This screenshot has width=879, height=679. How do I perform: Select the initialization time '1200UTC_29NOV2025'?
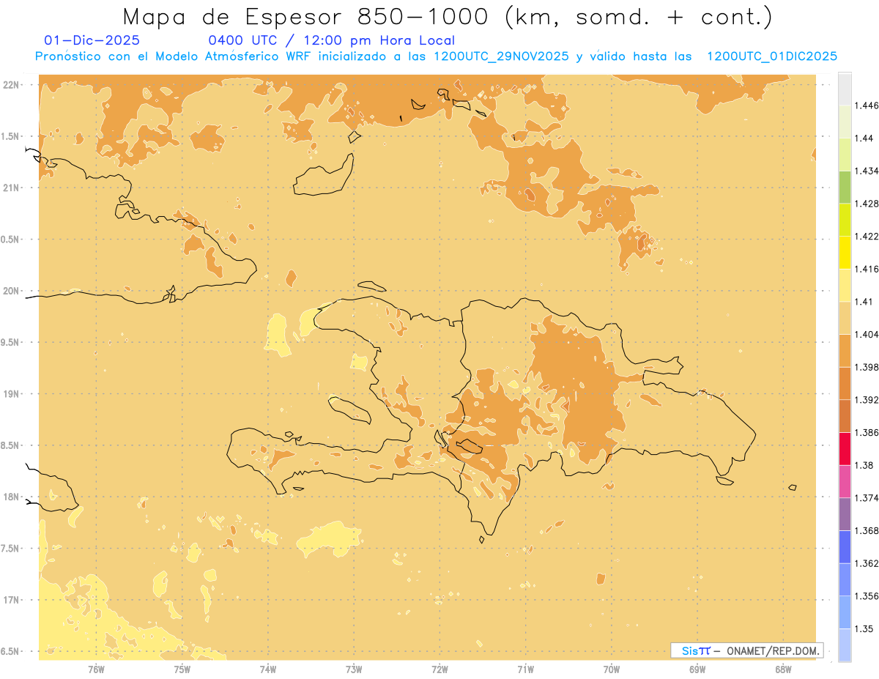click(502, 56)
